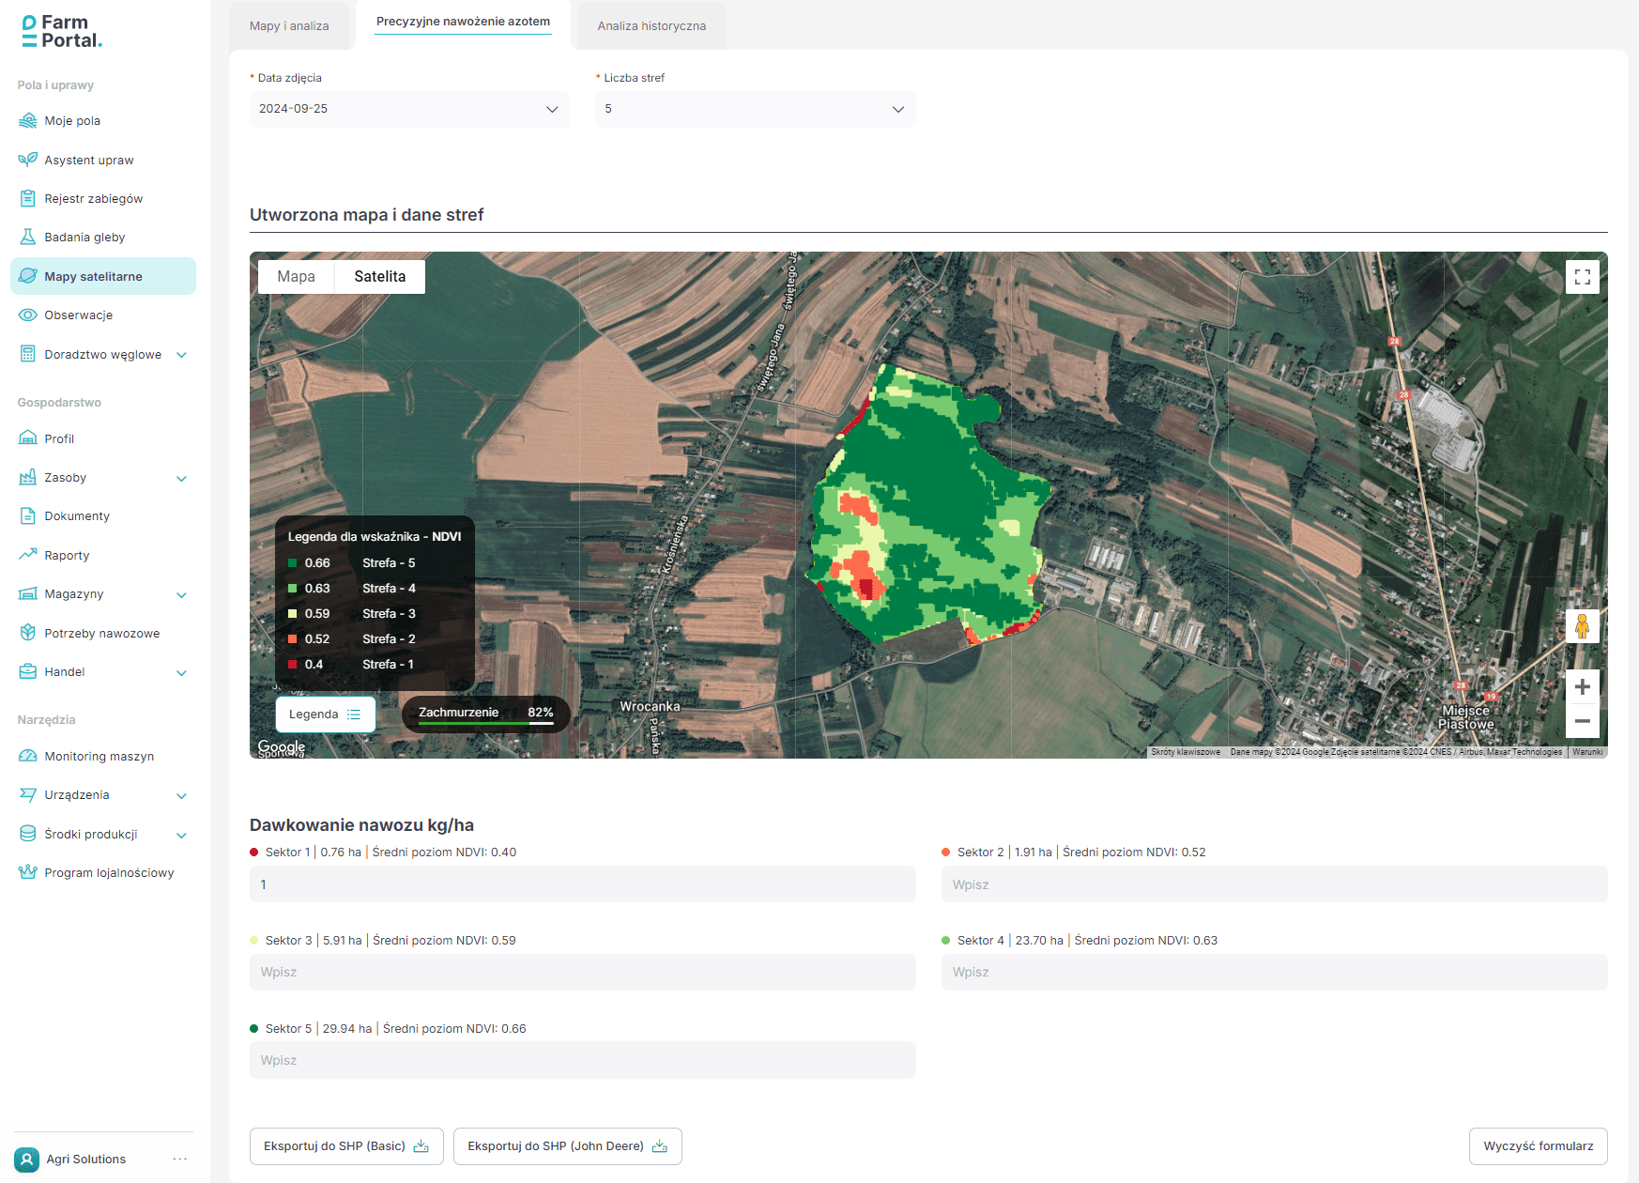
Task: Open account options three-dot menu
Action: pos(180,1160)
